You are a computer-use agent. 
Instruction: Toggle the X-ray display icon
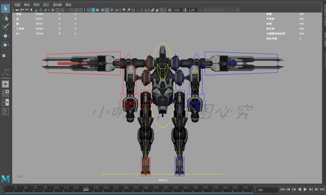(x=152, y=10)
